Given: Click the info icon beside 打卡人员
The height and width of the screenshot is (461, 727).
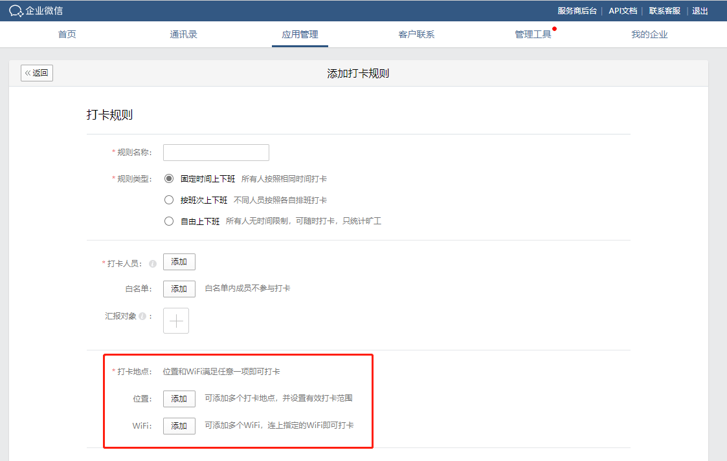Looking at the screenshot, I should (153, 264).
